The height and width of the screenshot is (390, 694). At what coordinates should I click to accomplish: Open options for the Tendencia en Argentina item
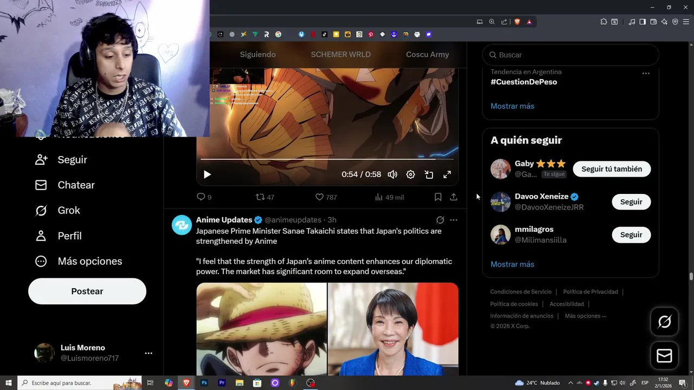click(646, 73)
